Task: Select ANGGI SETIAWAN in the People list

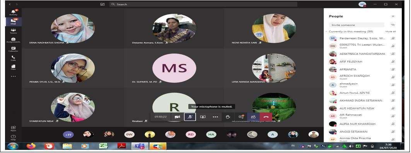Action: [x=363, y=131]
